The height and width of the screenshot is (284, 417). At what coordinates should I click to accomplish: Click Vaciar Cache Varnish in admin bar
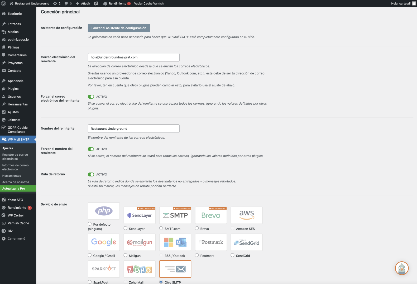149,3
